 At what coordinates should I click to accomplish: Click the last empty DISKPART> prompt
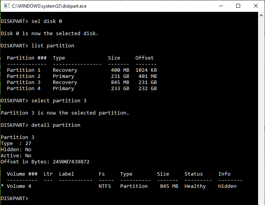(x=15, y=198)
